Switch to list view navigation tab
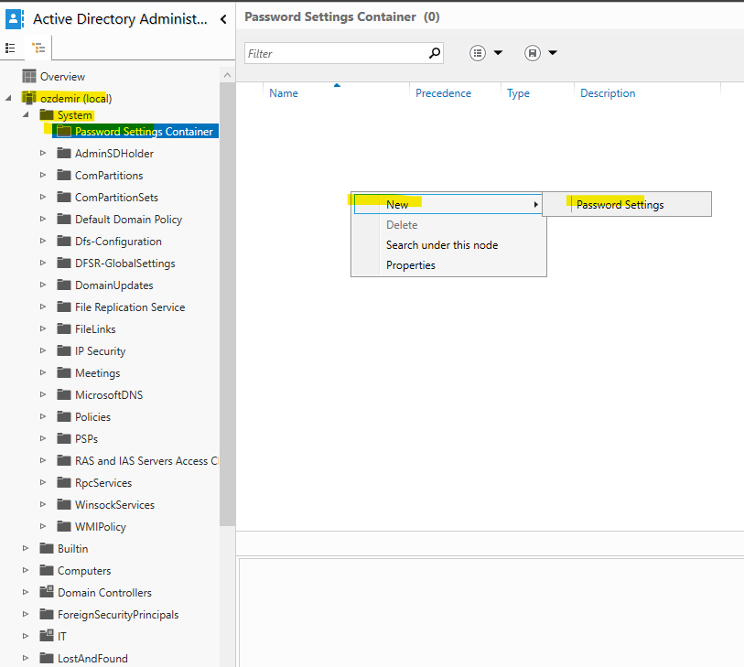 tap(11, 48)
